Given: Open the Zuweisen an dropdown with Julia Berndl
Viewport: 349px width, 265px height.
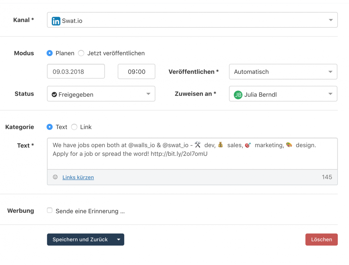Looking at the screenshot, I should click(x=283, y=94).
